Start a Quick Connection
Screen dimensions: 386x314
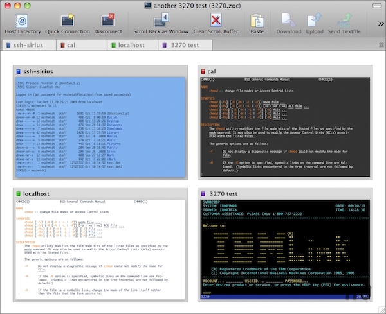[67, 21]
